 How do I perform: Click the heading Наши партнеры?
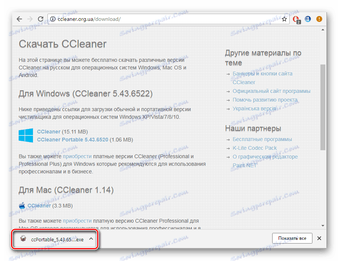(253, 129)
